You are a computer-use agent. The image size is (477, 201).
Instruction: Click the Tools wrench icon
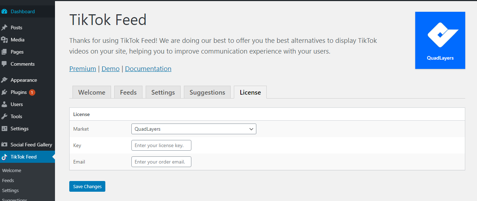[x=4, y=116]
